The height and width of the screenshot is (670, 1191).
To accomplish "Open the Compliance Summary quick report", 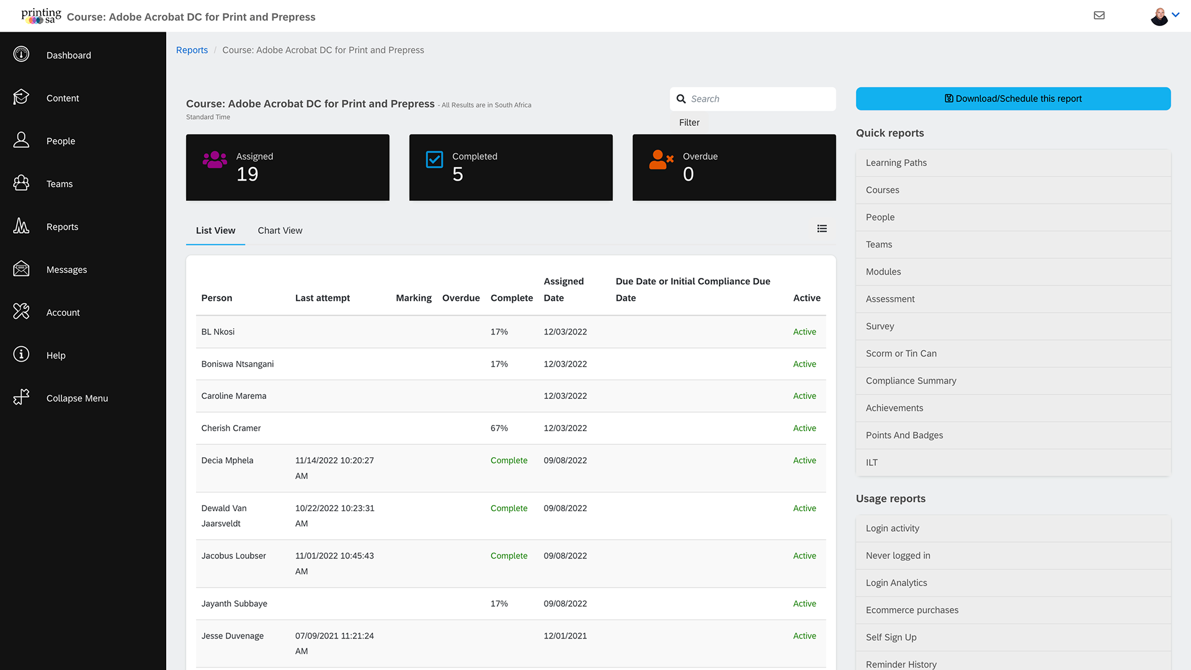I will 1013,381.
